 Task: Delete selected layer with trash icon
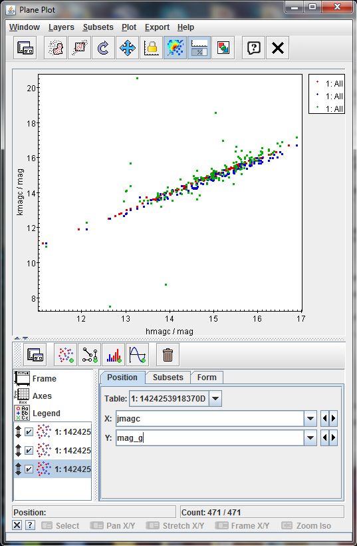(x=168, y=355)
